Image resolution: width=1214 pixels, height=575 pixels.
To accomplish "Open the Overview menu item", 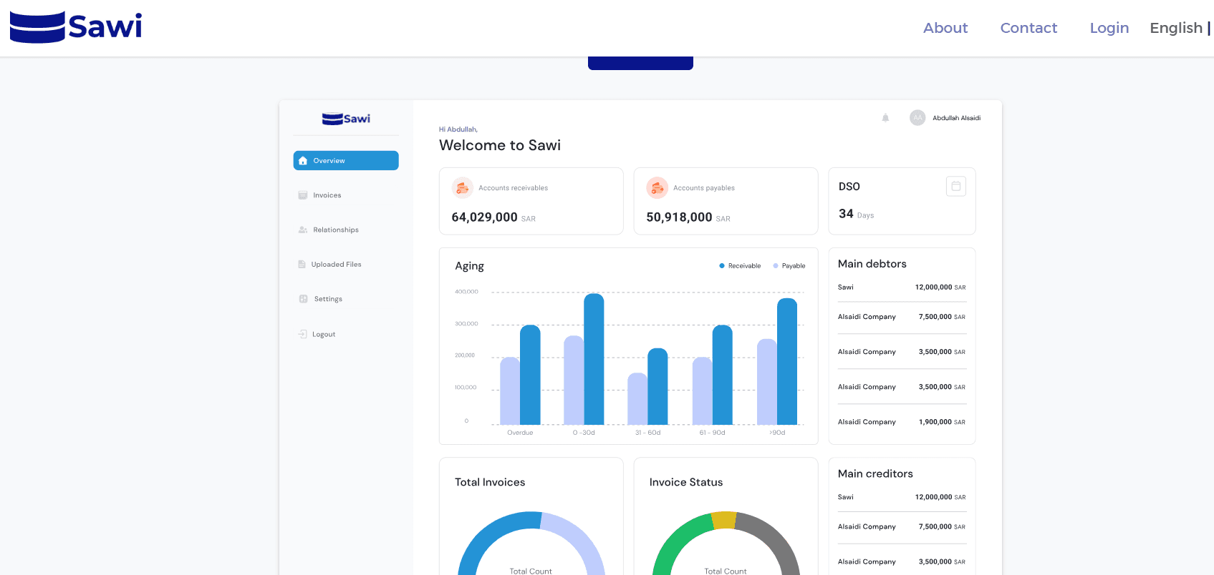I will tap(346, 161).
